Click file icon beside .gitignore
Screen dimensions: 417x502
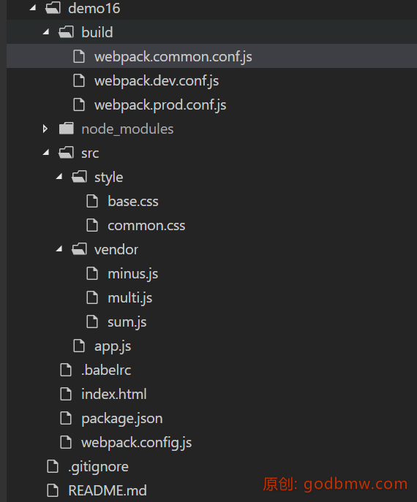tap(53, 466)
